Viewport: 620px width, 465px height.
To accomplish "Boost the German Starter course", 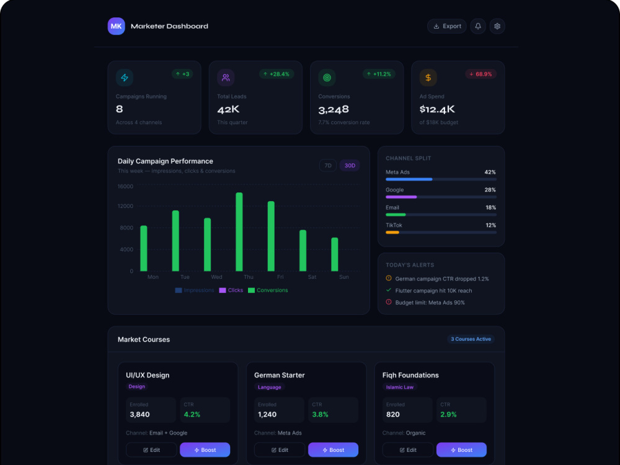I will tap(333, 450).
